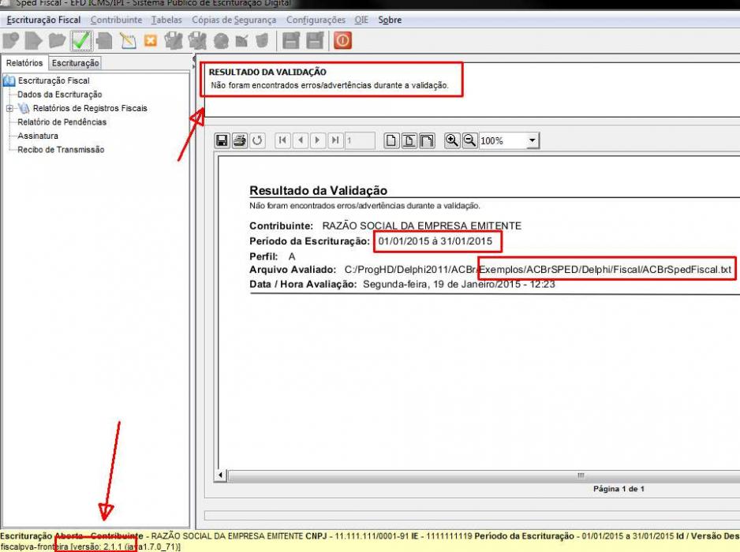This screenshot has width=740, height=552.
Task: Click the grayed arrow-shaped import icon
Action: (34, 41)
